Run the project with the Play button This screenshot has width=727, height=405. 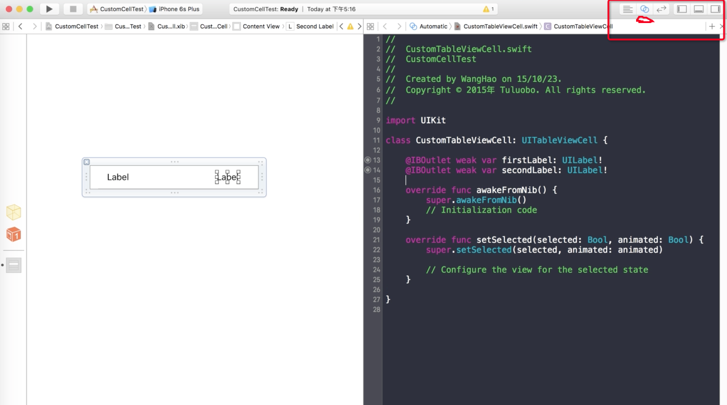(x=50, y=9)
